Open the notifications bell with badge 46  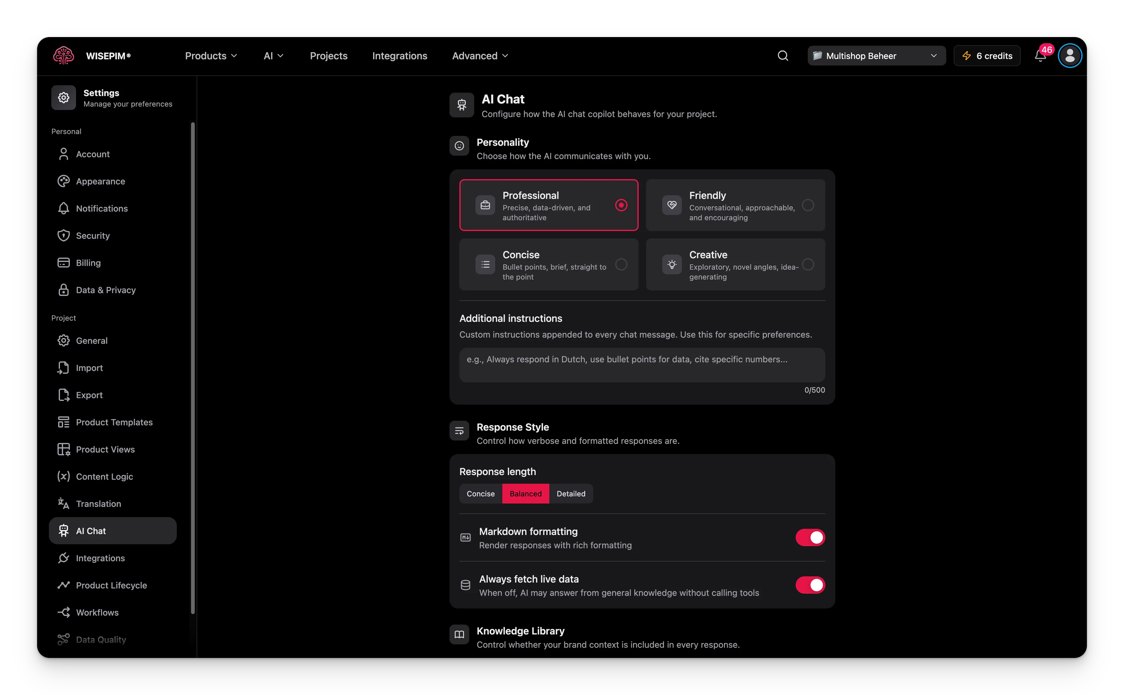(1041, 56)
